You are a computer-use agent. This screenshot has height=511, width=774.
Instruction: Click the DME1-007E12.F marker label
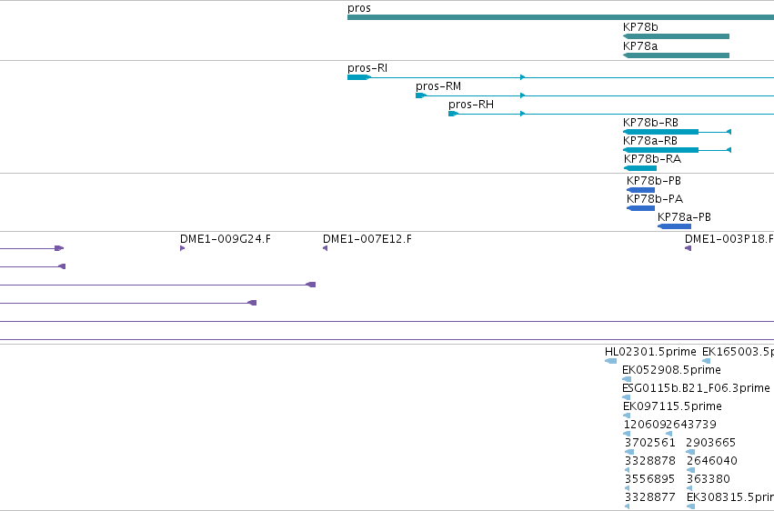pyautogui.click(x=367, y=239)
